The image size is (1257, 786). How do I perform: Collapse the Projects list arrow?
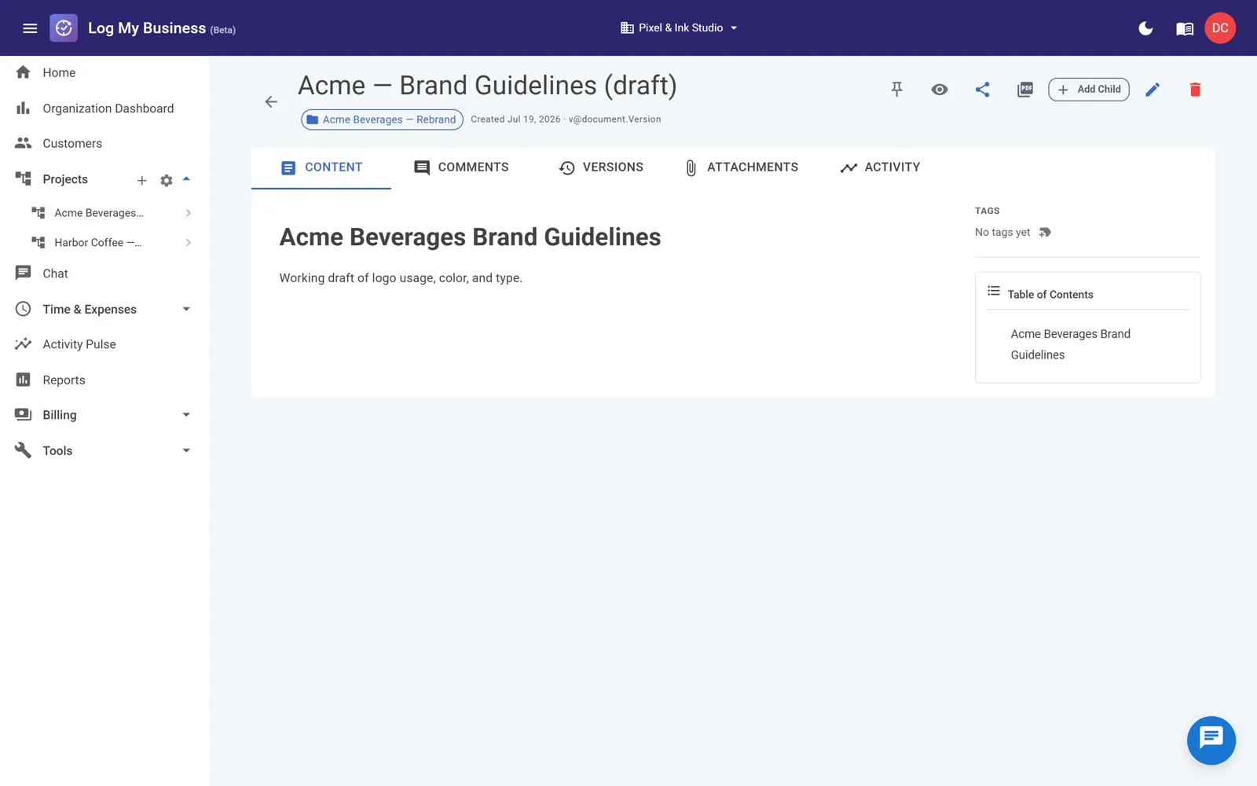coord(186,179)
